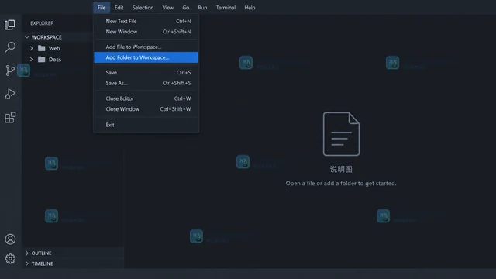Click the Web folder icon
The height and width of the screenshot is (279, 496).
[x=41, y=48]
